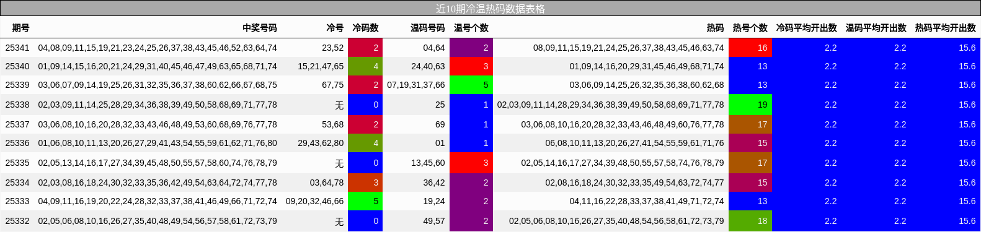Click the 冷码平均开出数 column header
Screen dimensions: 981x232
pos(807,28)
